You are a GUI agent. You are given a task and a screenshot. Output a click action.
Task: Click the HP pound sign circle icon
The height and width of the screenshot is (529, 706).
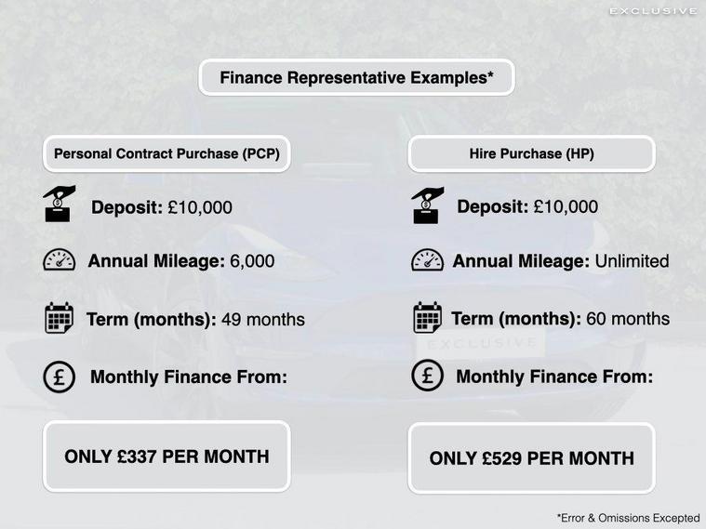click(x=427, y=375)
